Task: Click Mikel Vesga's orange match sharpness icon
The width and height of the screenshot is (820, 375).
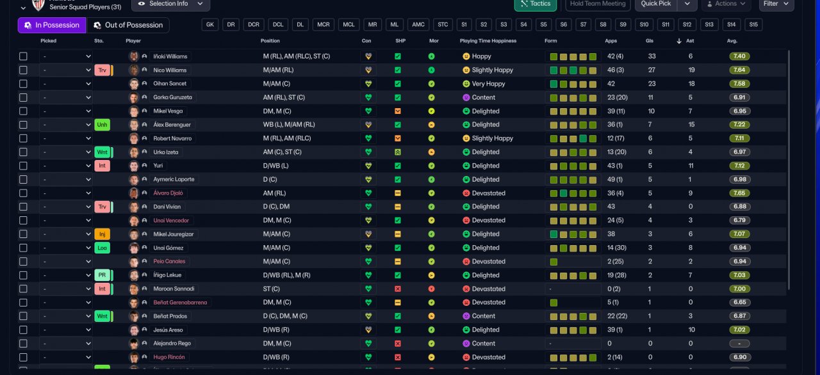Action: tap(398, 111)
